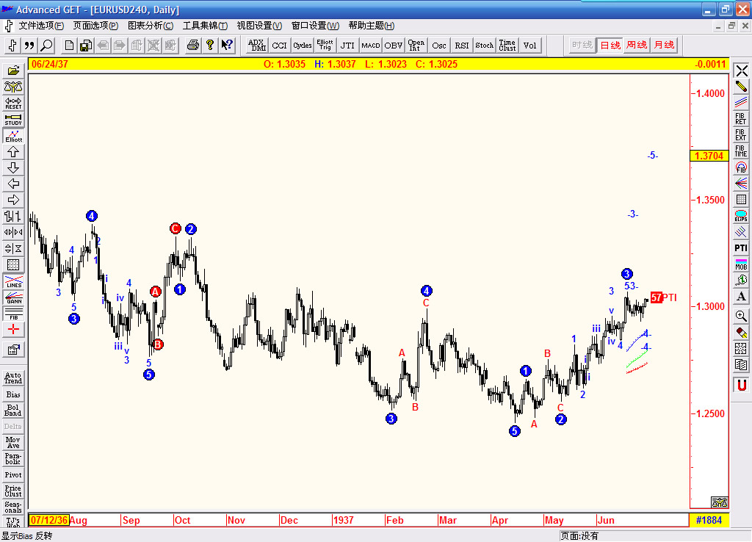Click the horizontal compress bars icon

(x=13, y=232)
